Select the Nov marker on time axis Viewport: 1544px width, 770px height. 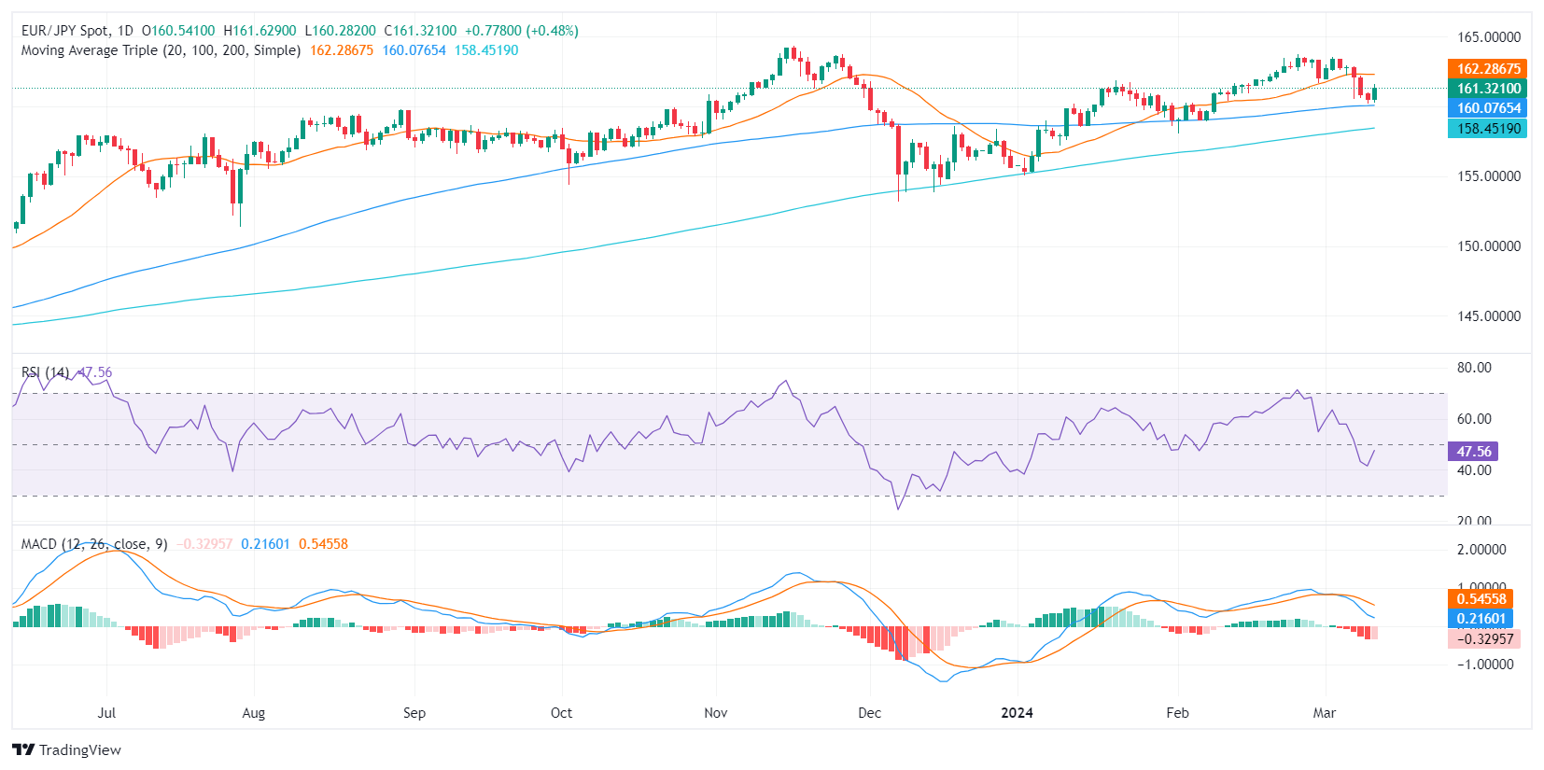pos(716,713)
